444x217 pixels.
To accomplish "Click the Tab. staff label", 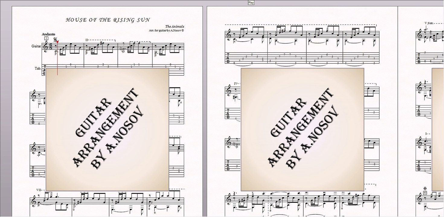I will click(38, 68).
